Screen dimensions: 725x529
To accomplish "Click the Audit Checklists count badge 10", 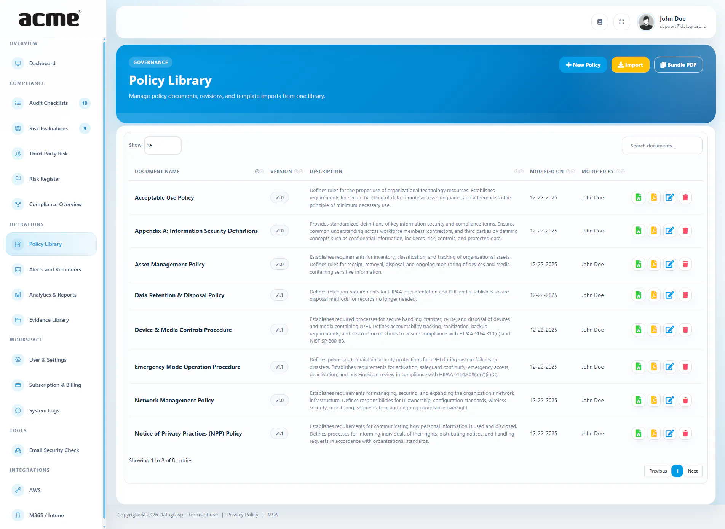I will tap(85, 103).
